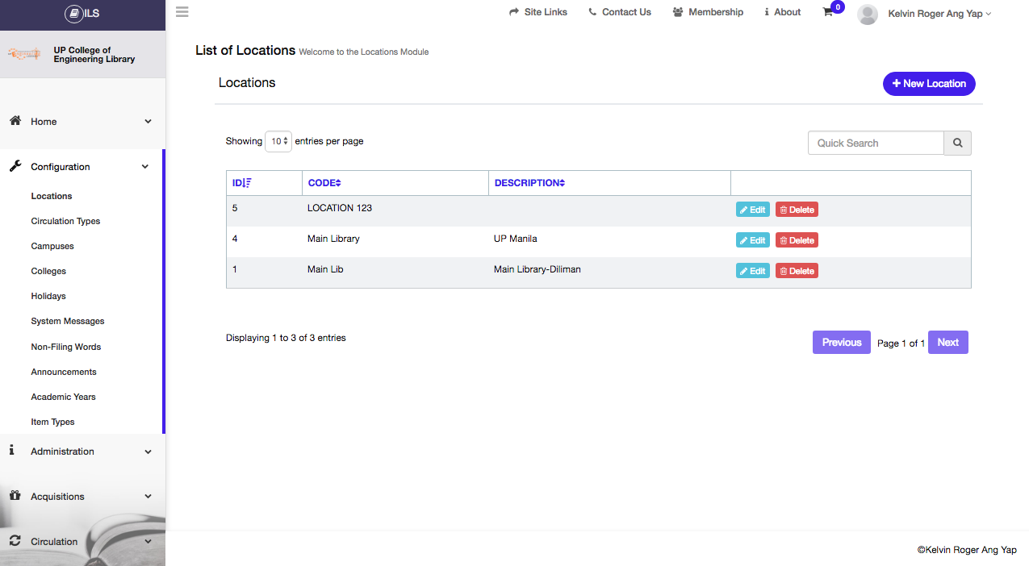
Task: Sort locations by DESCRIPTION column
Action: 529,183
